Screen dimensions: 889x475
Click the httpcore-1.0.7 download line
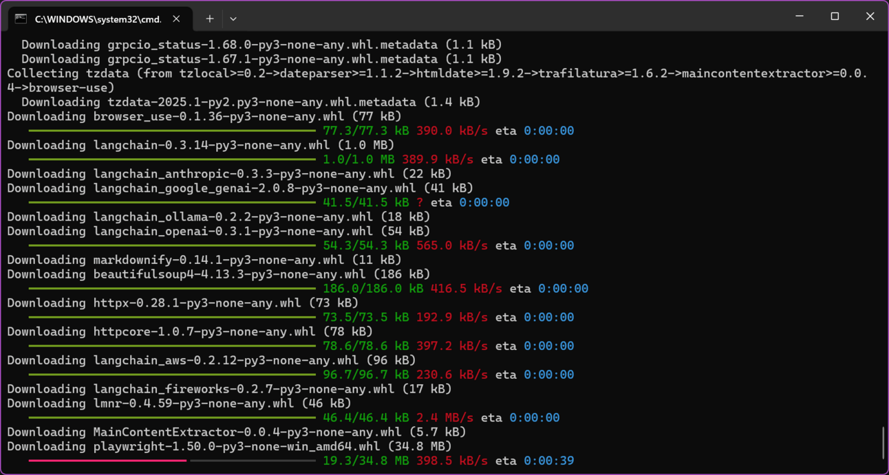190,331
